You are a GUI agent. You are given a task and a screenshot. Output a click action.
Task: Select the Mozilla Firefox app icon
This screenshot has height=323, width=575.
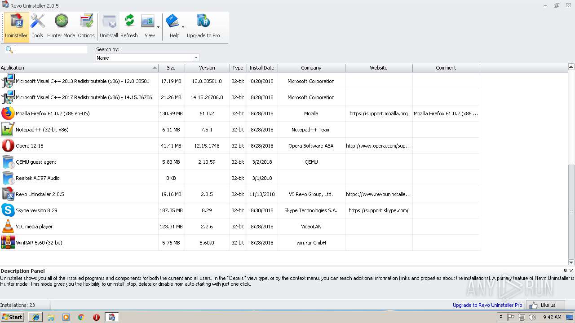pos(8,113)
